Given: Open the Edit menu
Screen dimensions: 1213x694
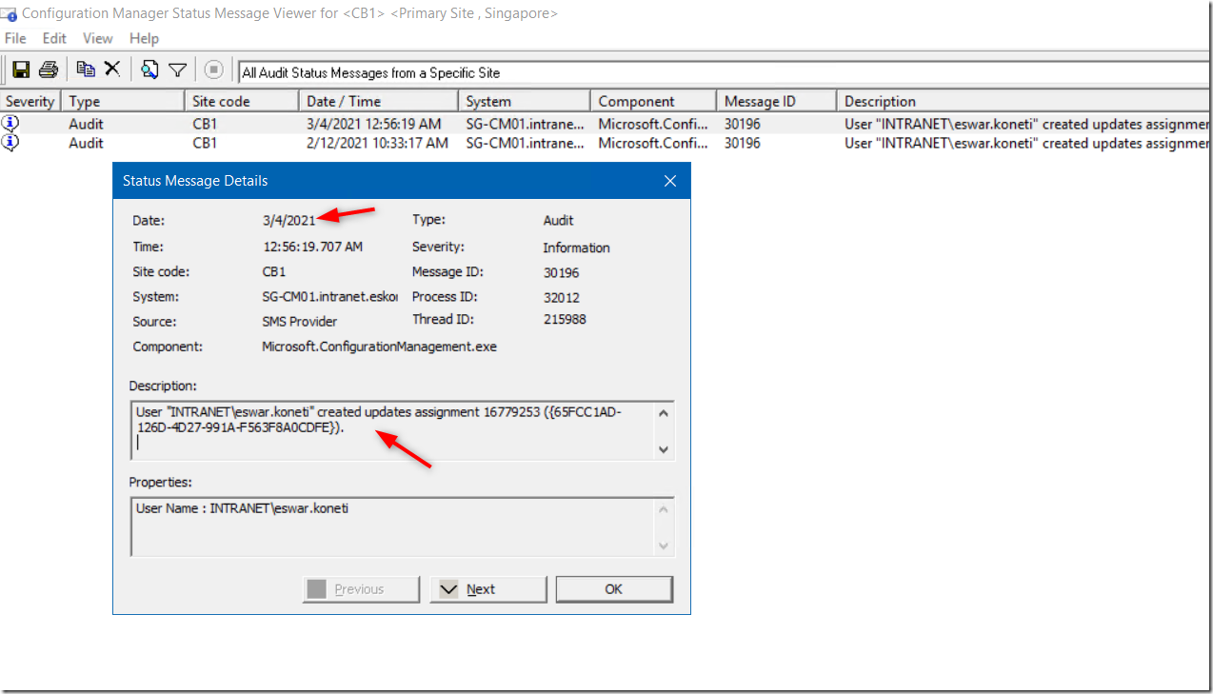Looking at the screenshot, I should tap(53, 38).
